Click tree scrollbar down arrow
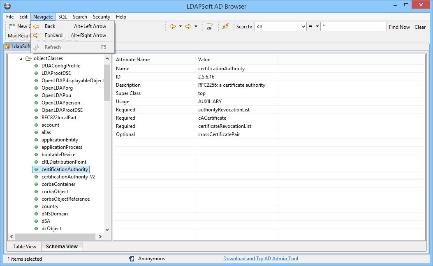The height and width of the screenshot is (266, 433). 107,229
